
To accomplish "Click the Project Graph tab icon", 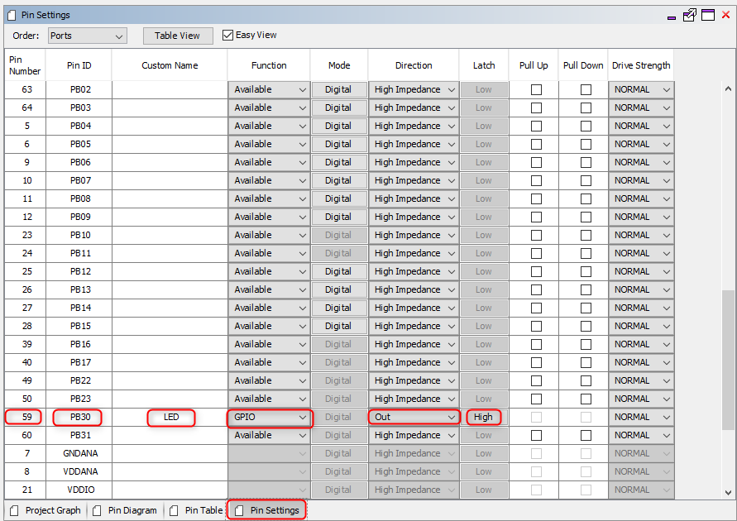I will 14,510.
